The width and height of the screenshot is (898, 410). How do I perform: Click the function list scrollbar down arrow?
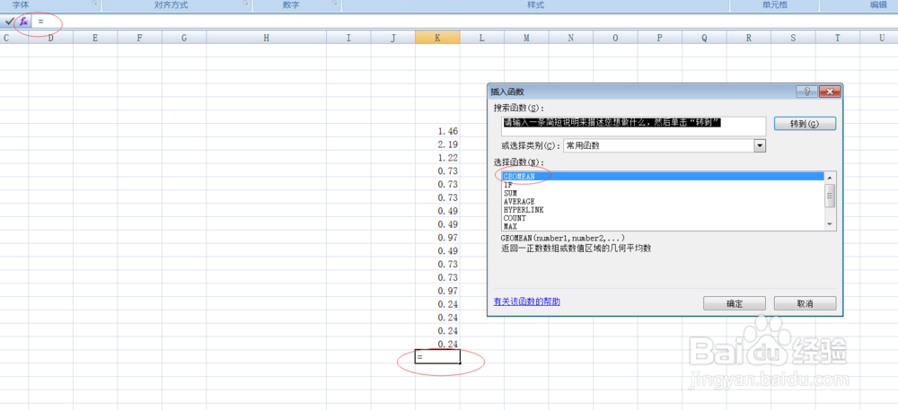pos(830,224)
